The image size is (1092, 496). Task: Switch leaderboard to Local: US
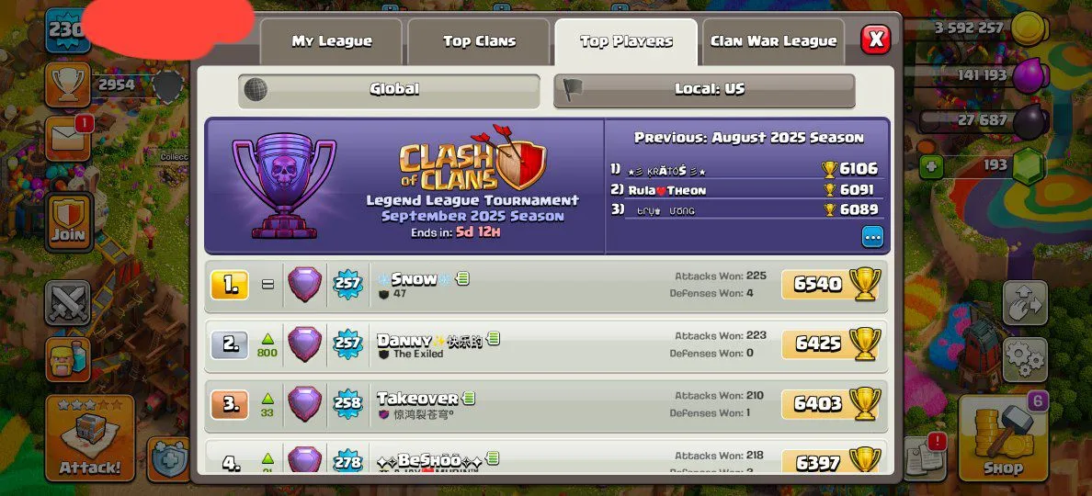coord(704,90)
